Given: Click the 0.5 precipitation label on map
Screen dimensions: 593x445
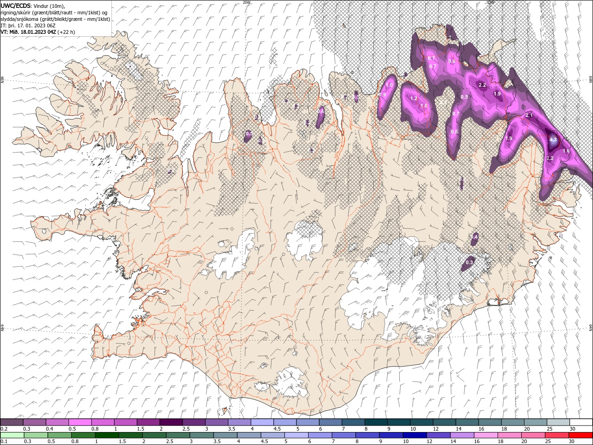Looking at the screenshot, I should click(464, 97).
